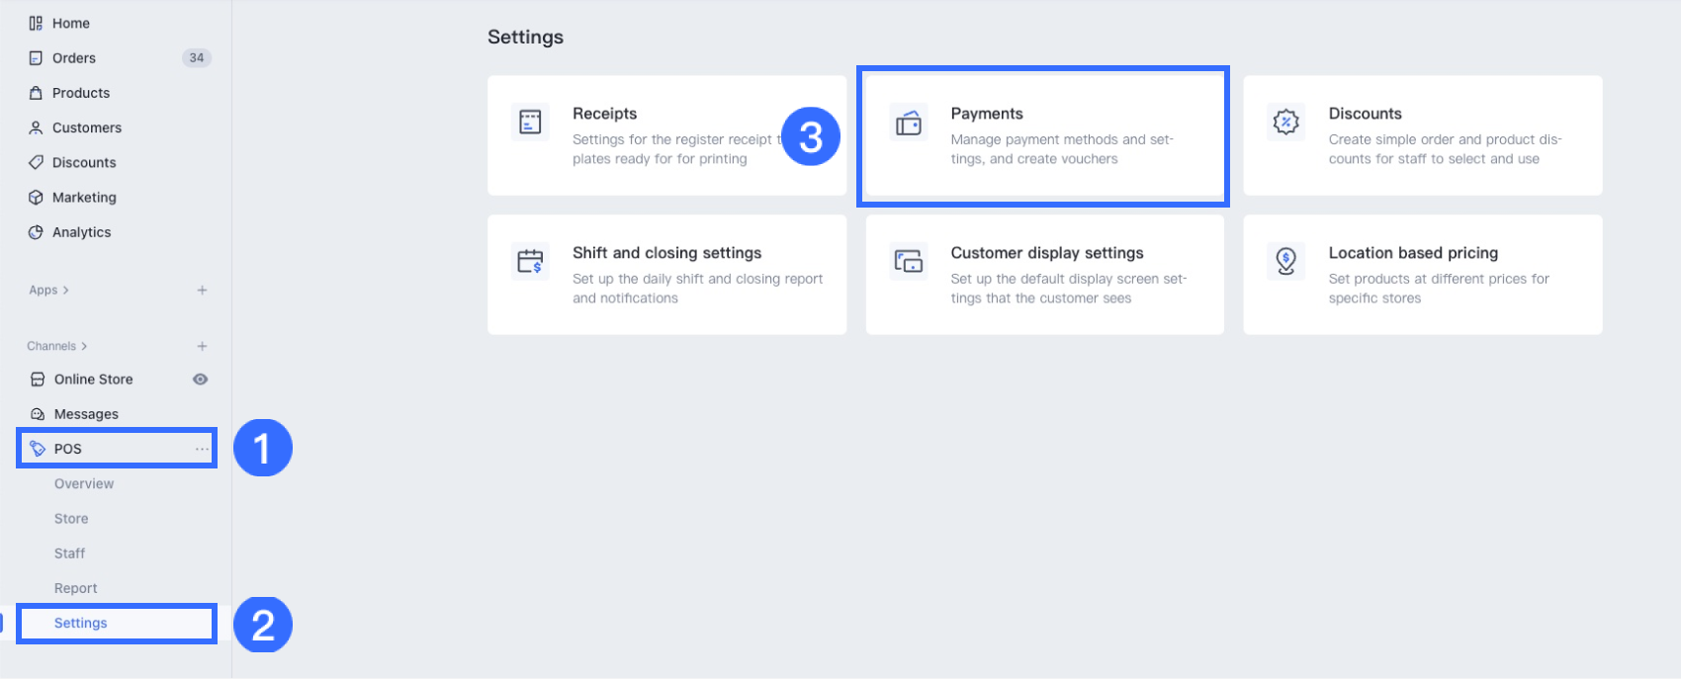Open the POS Staff sub-item
This screenshot has height=679, width=1681.
pos(70,553)
